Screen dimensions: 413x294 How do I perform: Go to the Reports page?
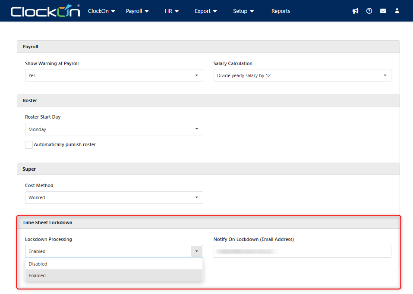pos(281,11)
